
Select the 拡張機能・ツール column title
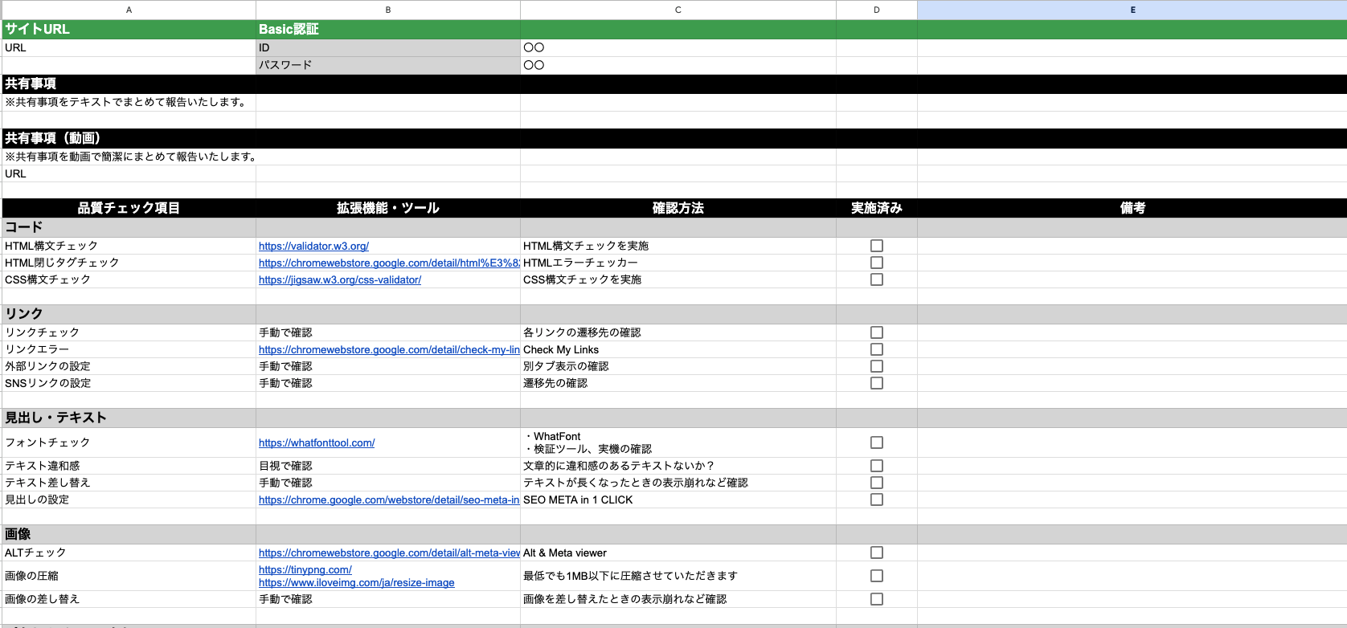pyautogui.click(x=388, y=208)
